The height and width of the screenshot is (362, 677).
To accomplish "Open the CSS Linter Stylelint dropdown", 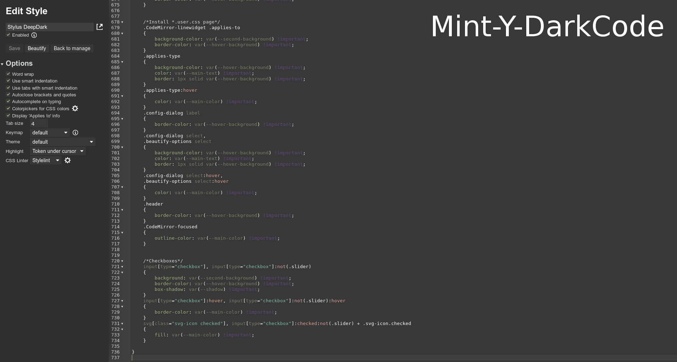I will (46, 160).
